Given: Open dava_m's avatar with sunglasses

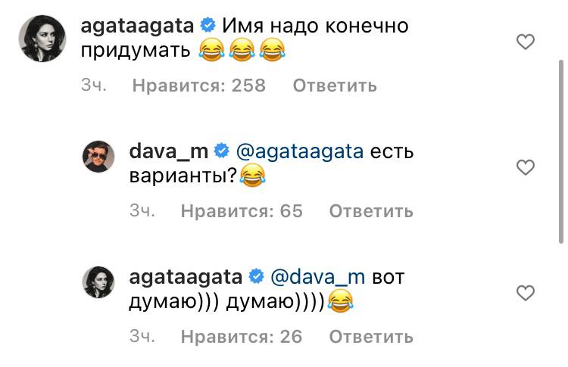Looking at the screenshot, I should [98, 157].
